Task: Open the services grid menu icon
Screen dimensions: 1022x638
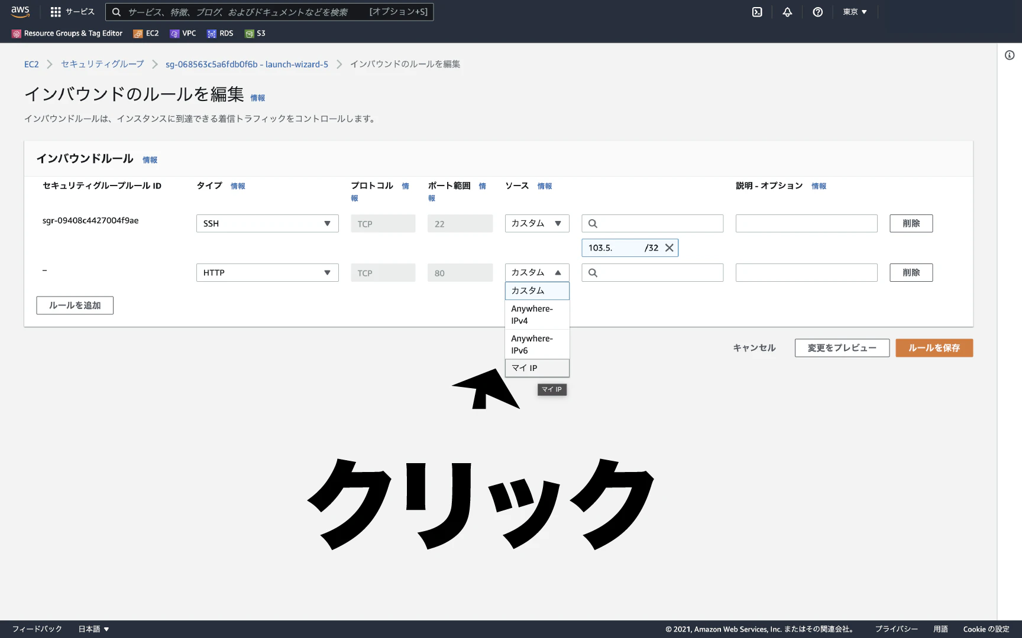Action: pyautogui.click(x=56, y=12)
